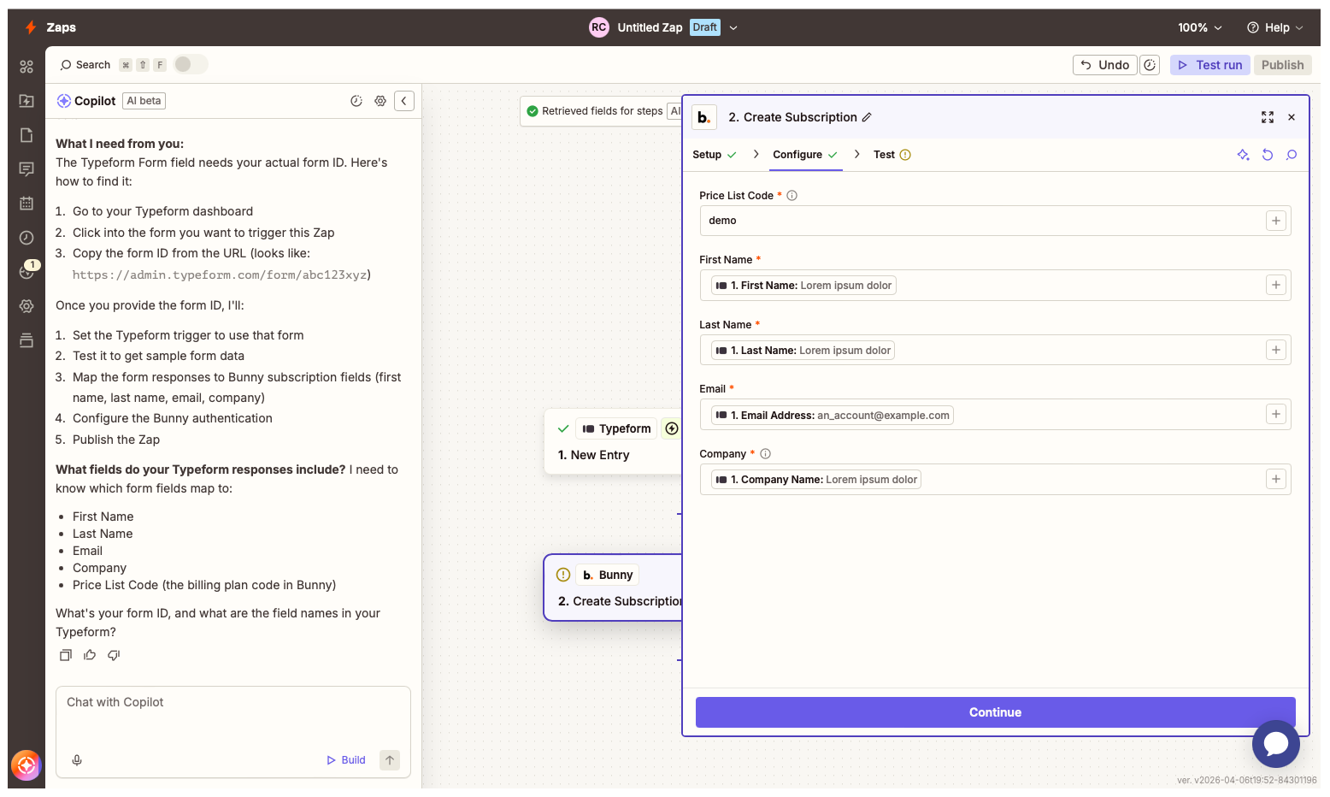Open sidebar settings gear icon

26,306
